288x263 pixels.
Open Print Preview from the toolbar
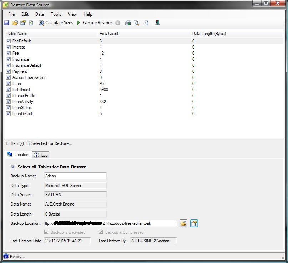[x=136, y=23]
